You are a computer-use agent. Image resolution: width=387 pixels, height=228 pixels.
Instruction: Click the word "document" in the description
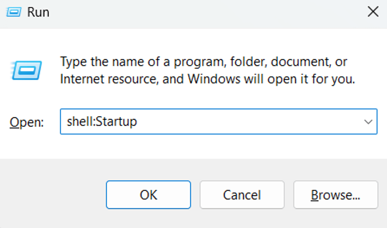pyautogui.click(x=297, y=62)
